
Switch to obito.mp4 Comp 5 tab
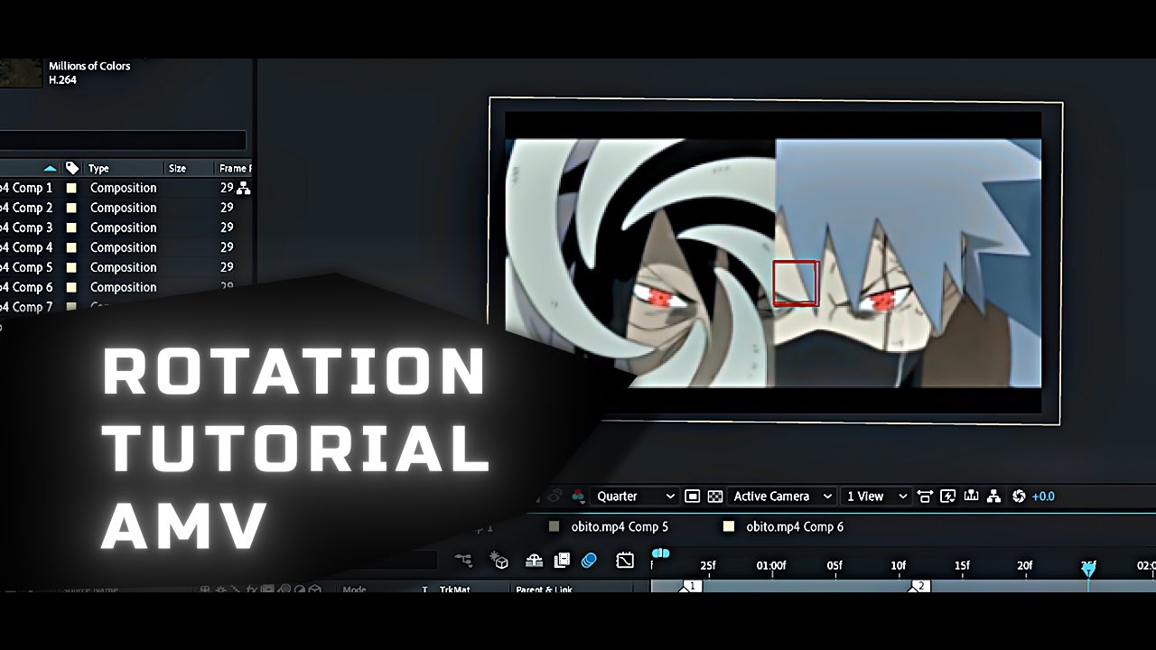tap(620, 526)
